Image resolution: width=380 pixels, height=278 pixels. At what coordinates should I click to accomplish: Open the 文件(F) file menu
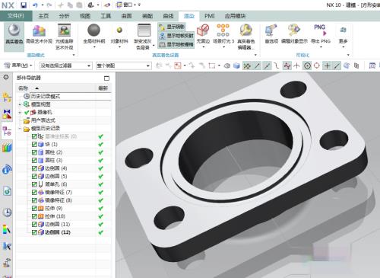[16, 16]
